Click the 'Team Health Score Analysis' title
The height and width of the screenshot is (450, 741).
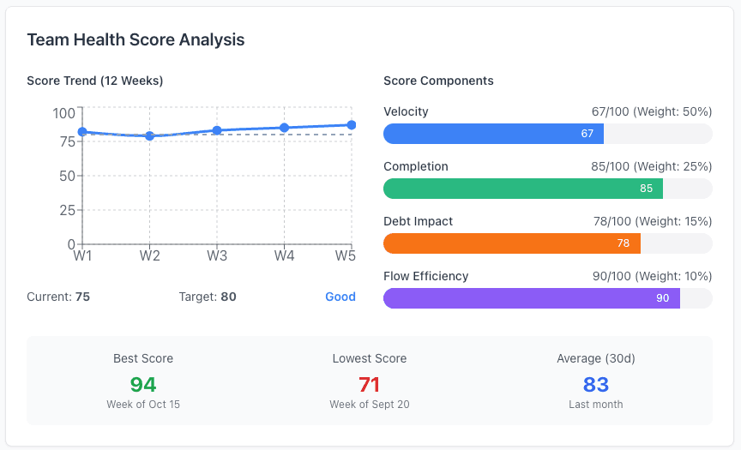(136, 40)
